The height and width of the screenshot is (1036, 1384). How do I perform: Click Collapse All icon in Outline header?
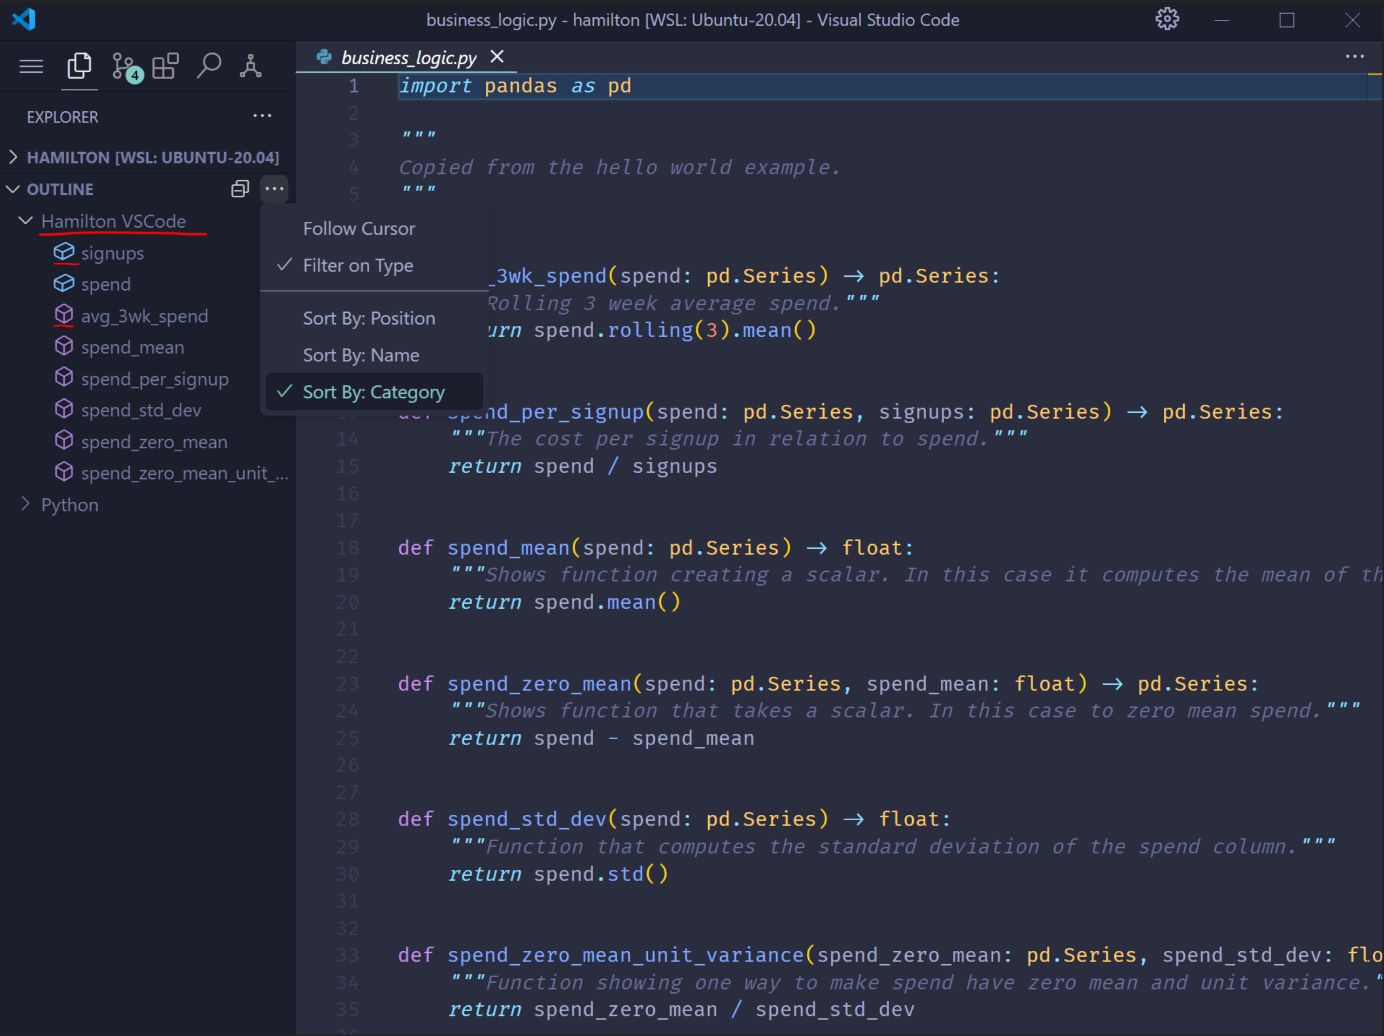click(240, 189)
